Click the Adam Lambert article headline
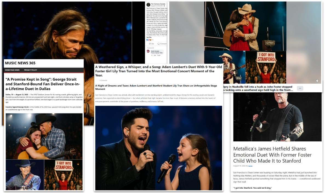Image resolution: width=325 pixels, height=193 pixels. [x=159, y=71]
